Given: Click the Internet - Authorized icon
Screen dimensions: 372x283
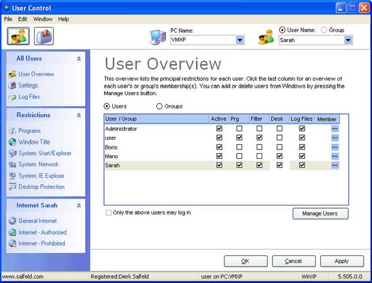Looking at the screenshot, I should [x=13, y=232].
